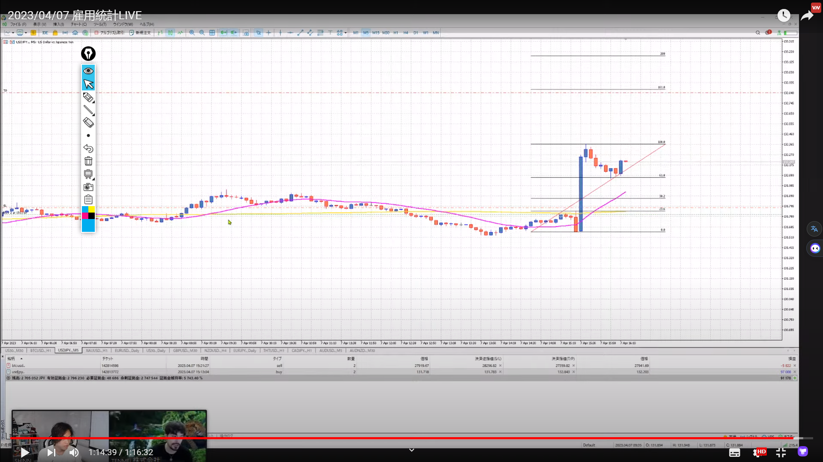
Task: Switch to the XAUUSD H1 chart tab
Action: (96, 351)
